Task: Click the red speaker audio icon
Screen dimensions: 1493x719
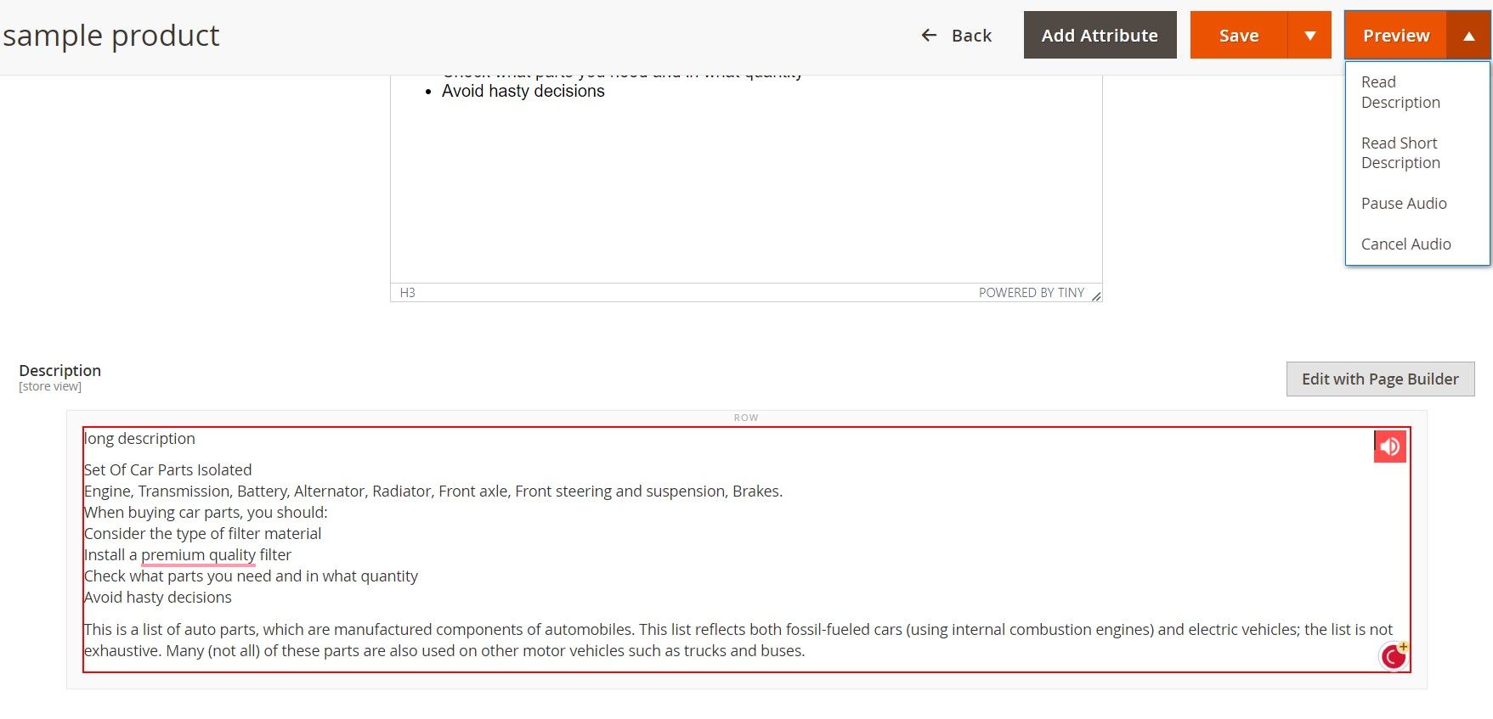Action: [x=1389, y=447]
